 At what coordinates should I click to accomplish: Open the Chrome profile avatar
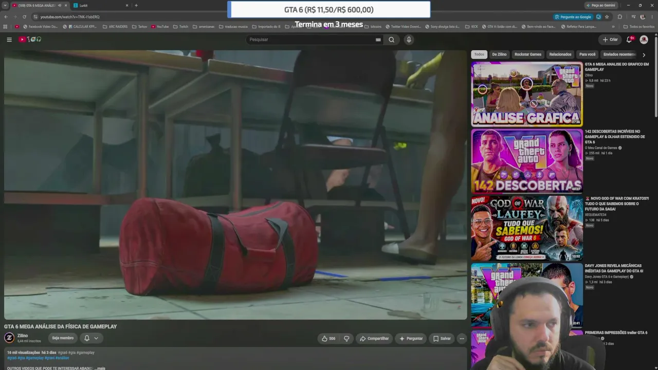tap(643, 17)
